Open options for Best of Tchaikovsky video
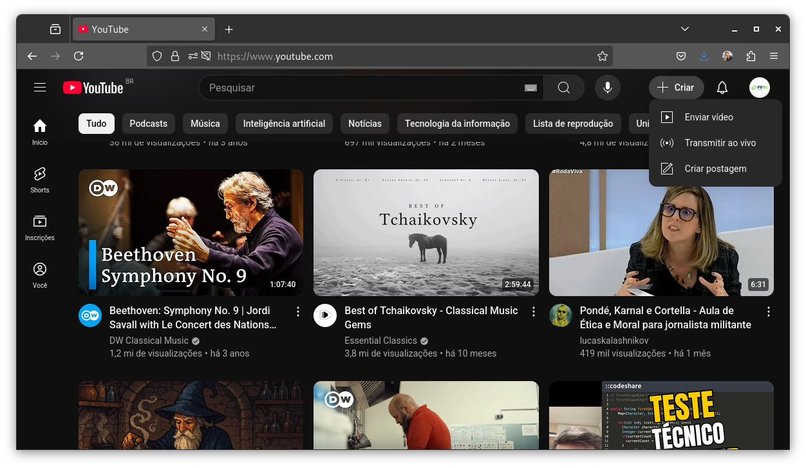 pos(533,312)
